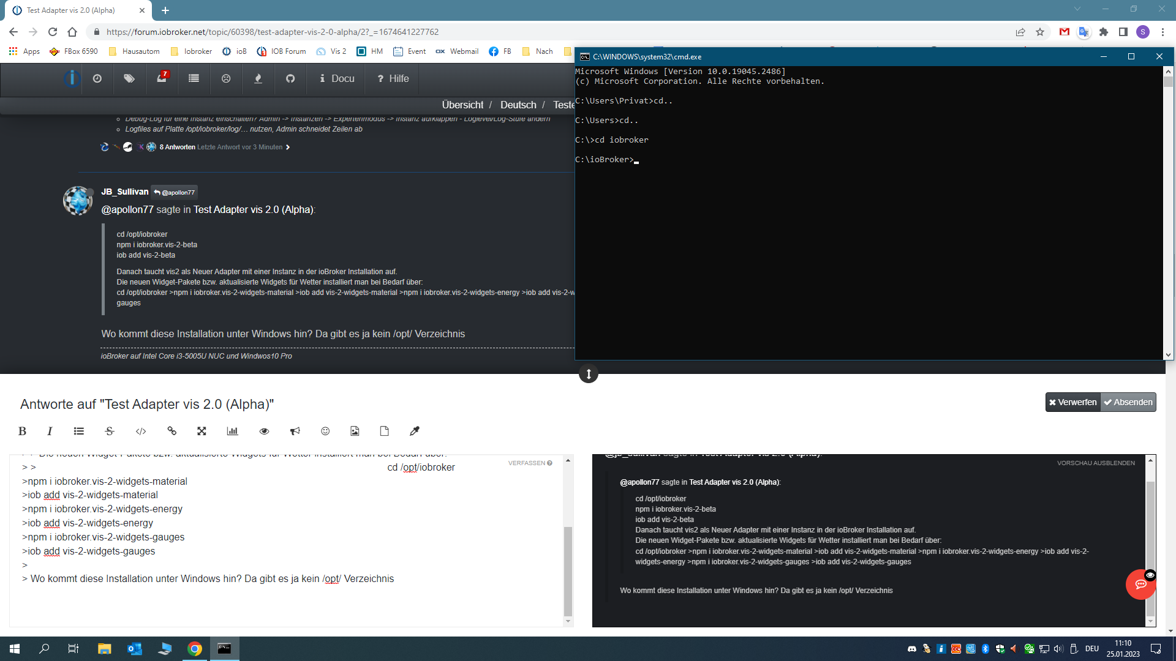Open categories list icon in forum nav

point(194,78)
